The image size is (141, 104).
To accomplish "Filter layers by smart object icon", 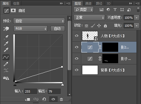I will [x=129, y=10].
